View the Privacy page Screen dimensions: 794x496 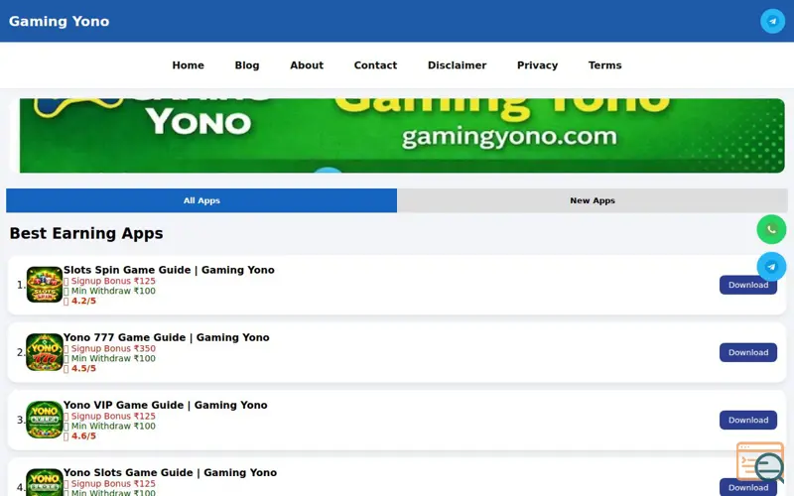tap(537, 65)
